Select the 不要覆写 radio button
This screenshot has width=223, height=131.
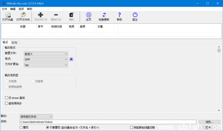(48, 128)
